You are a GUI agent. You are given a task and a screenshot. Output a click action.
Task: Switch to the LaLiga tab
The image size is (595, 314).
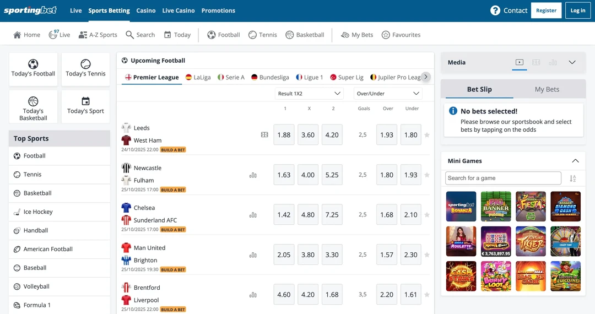198,78
